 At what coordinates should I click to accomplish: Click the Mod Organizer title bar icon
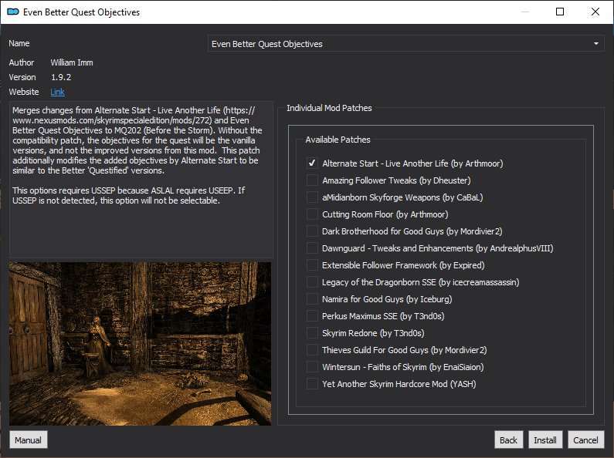coord(13,12)
